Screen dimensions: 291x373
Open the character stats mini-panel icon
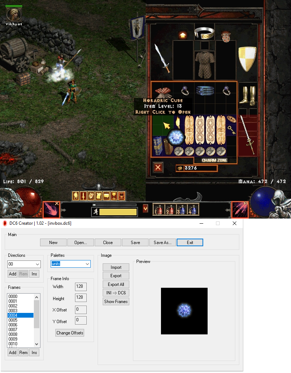pos(76,196)
